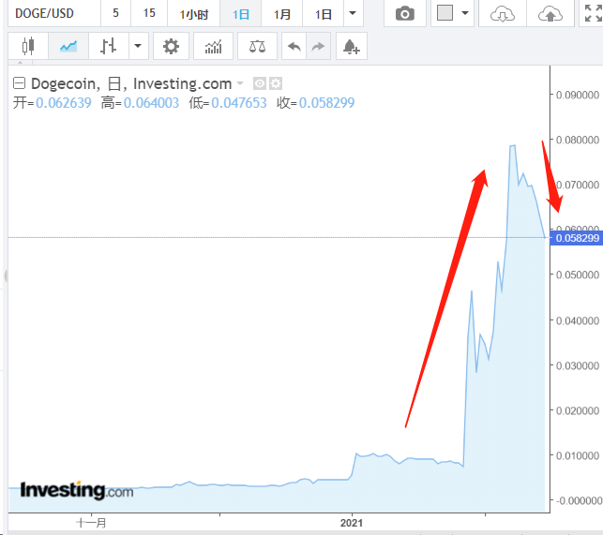Viewport: 603px width, 535px height.
Task: Open the bar style options dropdown
Action: pyautogui.click(x=138, y=46)
